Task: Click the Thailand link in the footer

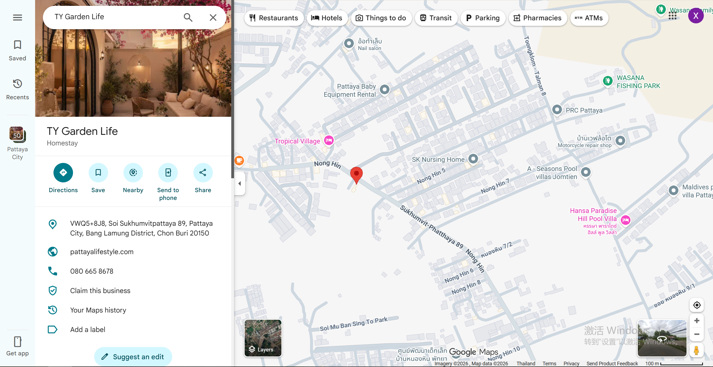Action: coord(526,363)
